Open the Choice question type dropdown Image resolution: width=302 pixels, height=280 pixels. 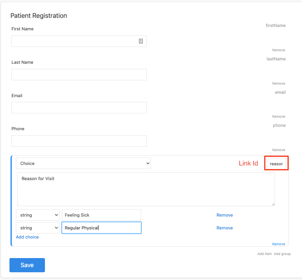pos(83,163)
